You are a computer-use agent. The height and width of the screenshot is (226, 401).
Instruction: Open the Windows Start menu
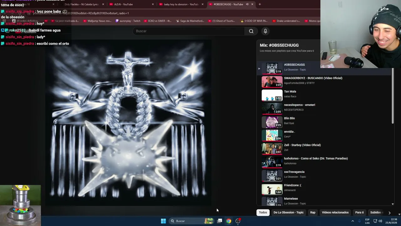coord(163,221)
